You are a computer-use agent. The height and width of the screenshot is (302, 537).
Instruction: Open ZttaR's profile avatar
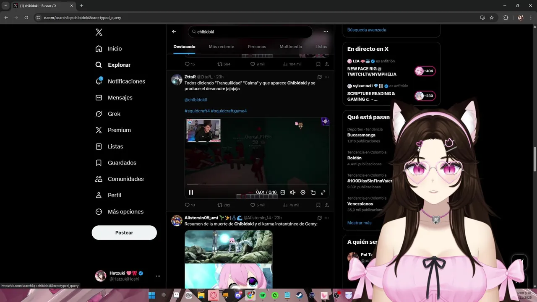click(177, 80)
